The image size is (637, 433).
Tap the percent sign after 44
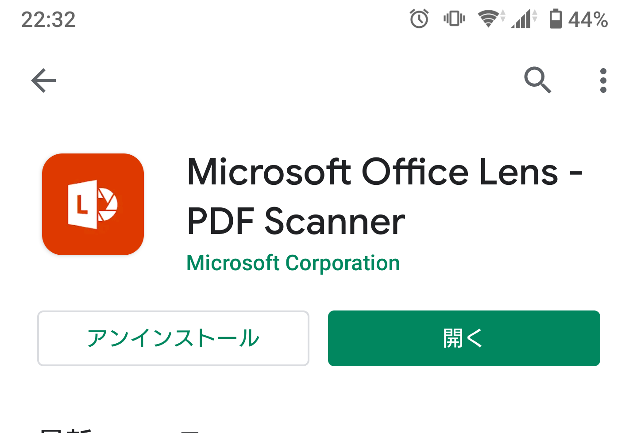(600, 19)
